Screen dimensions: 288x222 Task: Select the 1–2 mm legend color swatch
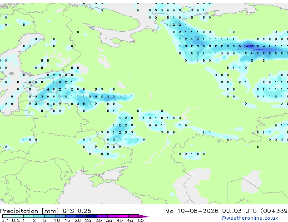29,216
